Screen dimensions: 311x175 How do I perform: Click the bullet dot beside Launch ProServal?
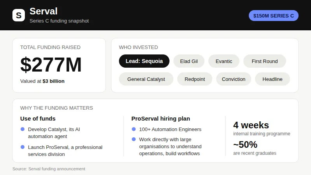(23, 147)
